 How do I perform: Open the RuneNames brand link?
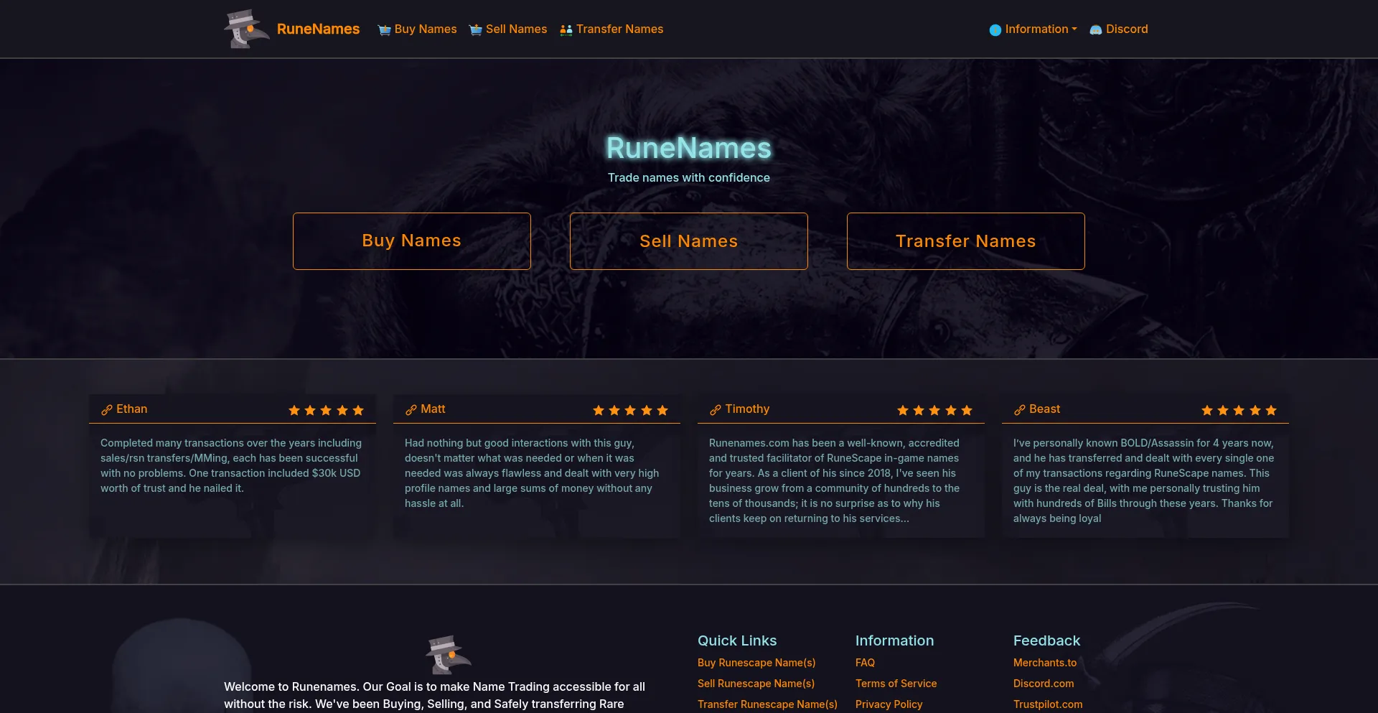click(x=318, y=29)
